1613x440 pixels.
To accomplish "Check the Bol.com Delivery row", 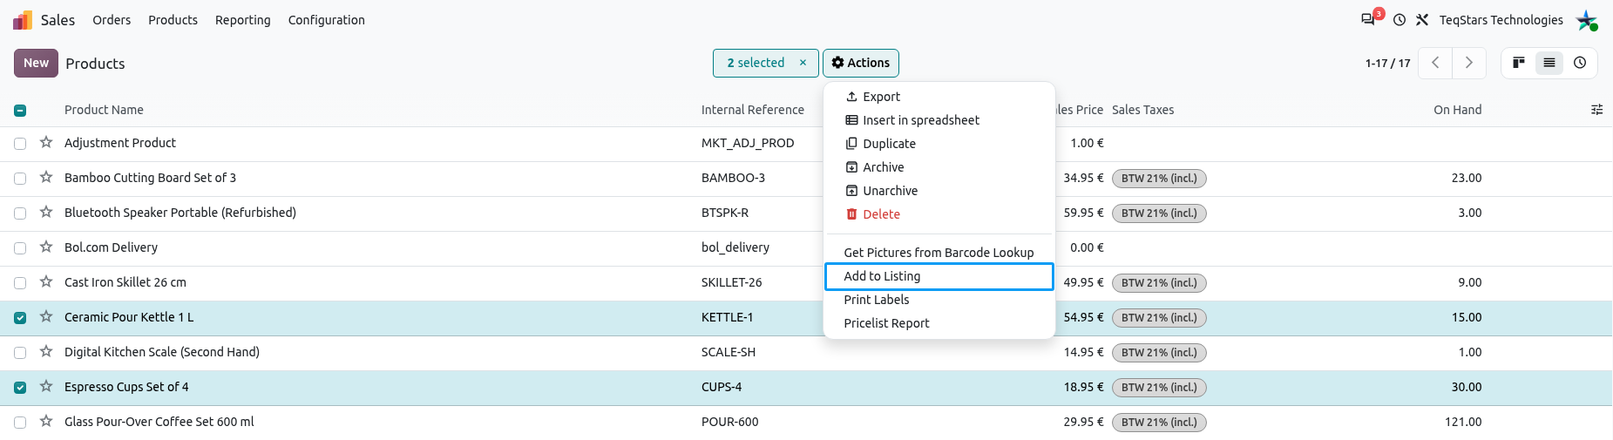I will [20, 248].
